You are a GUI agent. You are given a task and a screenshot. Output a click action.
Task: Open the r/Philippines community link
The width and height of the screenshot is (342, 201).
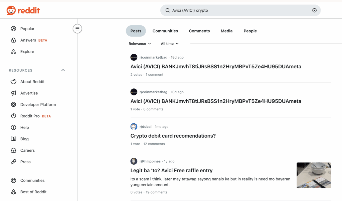click(150, 161)
